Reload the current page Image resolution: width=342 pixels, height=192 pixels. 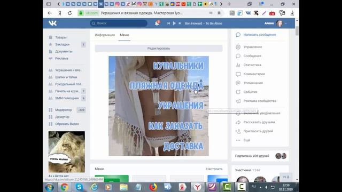point(70,13)
